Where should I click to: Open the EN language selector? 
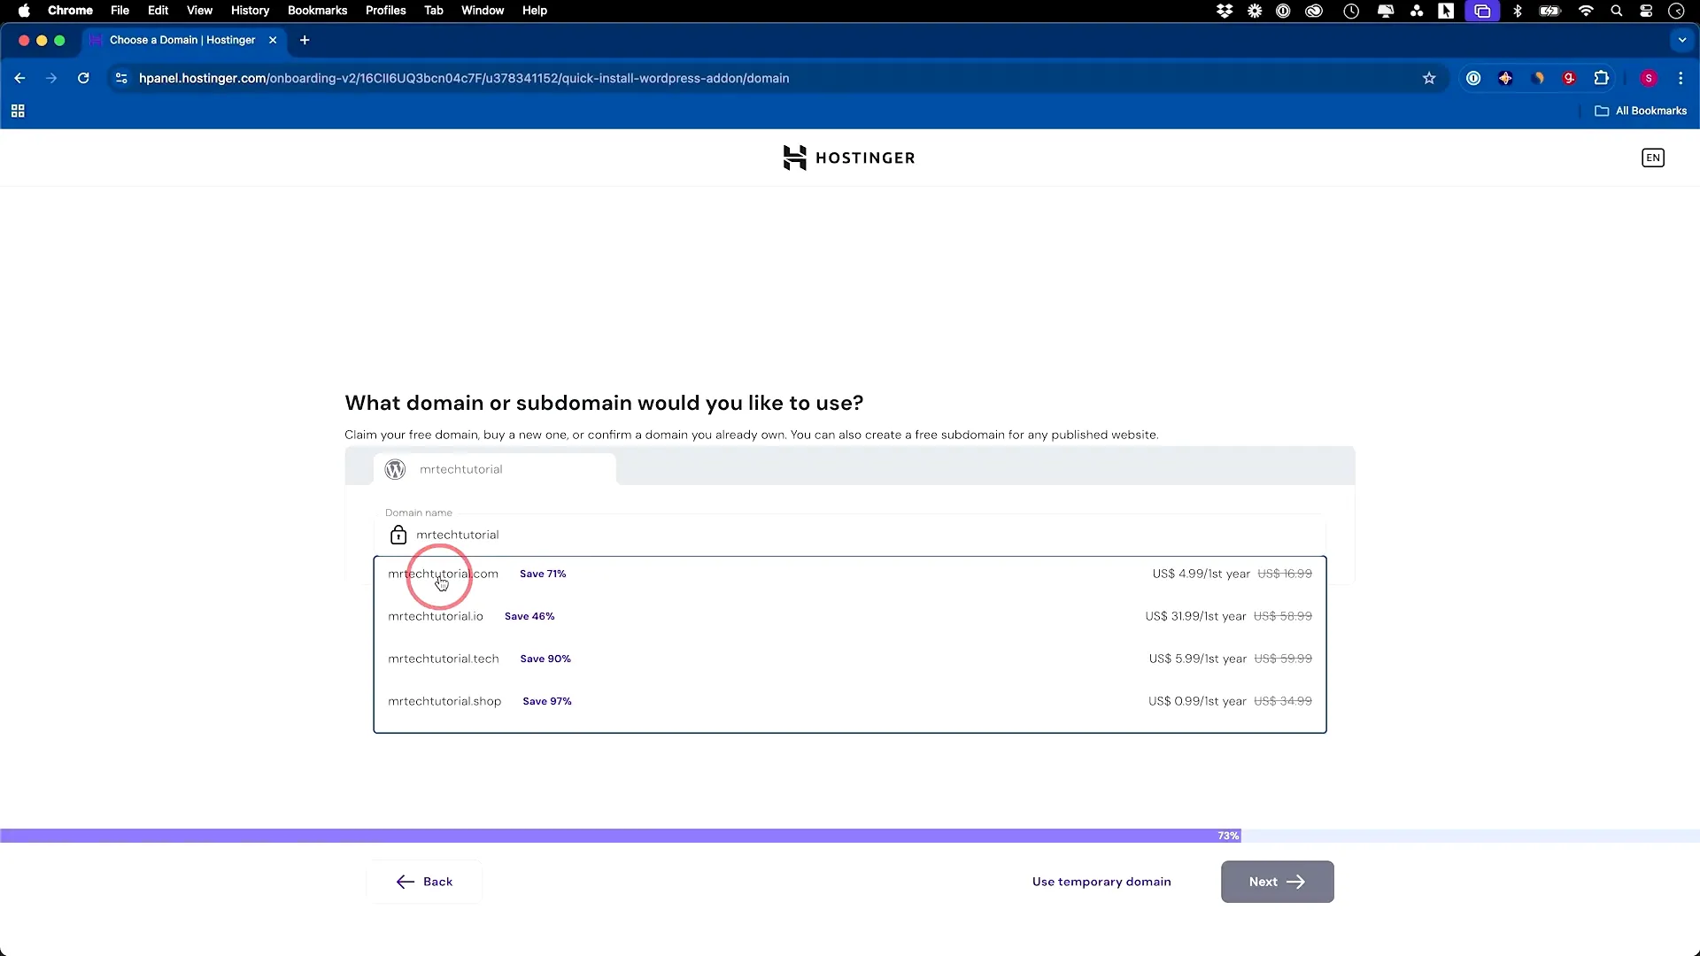(1652, 158)
